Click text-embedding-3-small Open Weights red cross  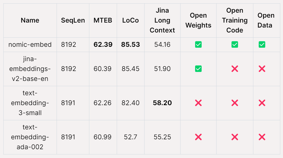pos(198,103)
